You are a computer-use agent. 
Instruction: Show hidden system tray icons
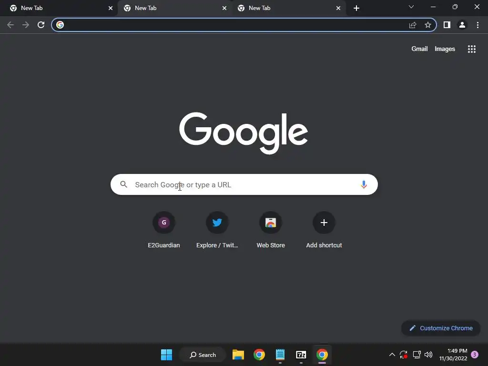[x=392, y=355]
